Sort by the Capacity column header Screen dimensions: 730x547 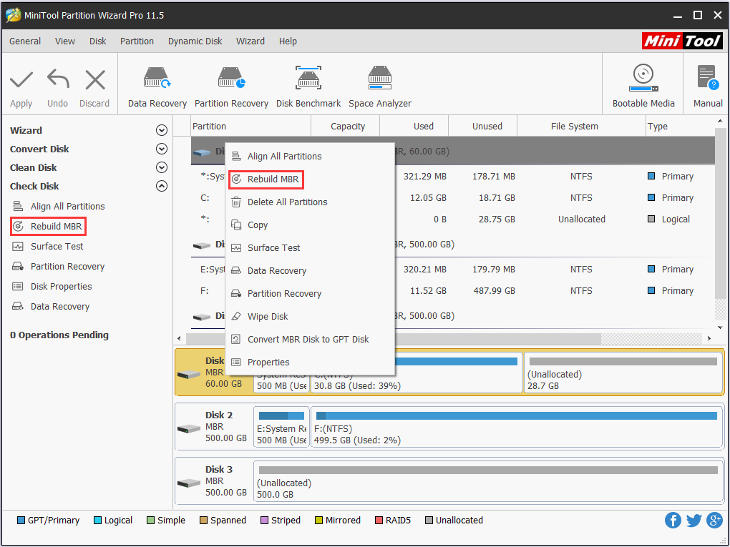click(346, 126)
